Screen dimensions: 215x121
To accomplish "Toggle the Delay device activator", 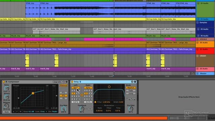I will coord(72,82).
